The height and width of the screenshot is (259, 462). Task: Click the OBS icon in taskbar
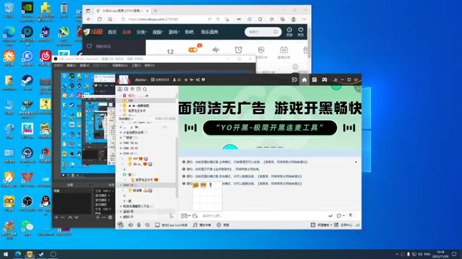pyautogui.click(x=53, y=254)
